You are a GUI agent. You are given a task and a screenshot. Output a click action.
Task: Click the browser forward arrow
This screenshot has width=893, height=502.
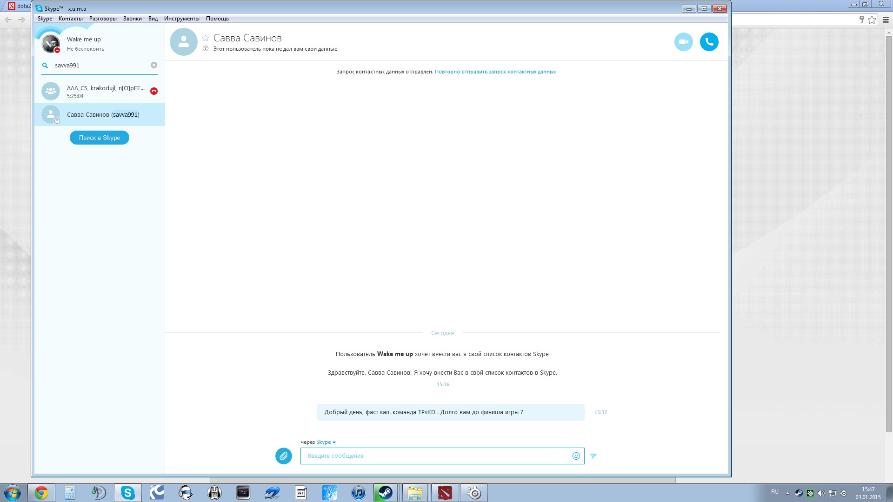21,20
